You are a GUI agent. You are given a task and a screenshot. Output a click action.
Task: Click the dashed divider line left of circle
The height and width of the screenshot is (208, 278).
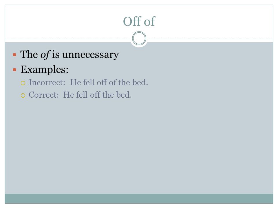(67, 39)
